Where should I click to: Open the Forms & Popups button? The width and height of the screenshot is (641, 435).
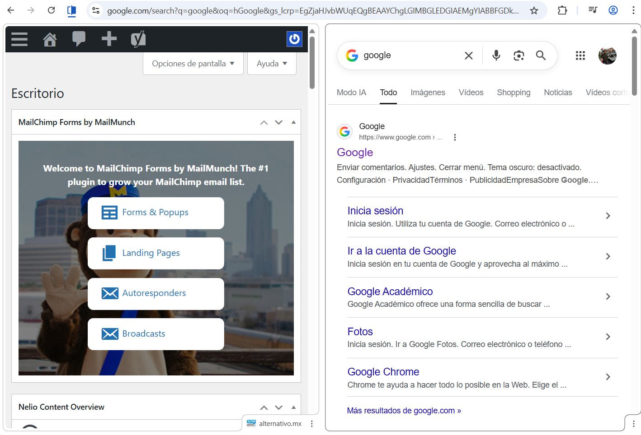(156, 213)
